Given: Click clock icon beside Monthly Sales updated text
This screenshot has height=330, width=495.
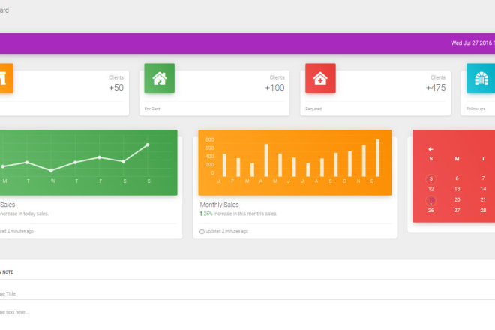Looking at the screenshot, I should 202,232.
